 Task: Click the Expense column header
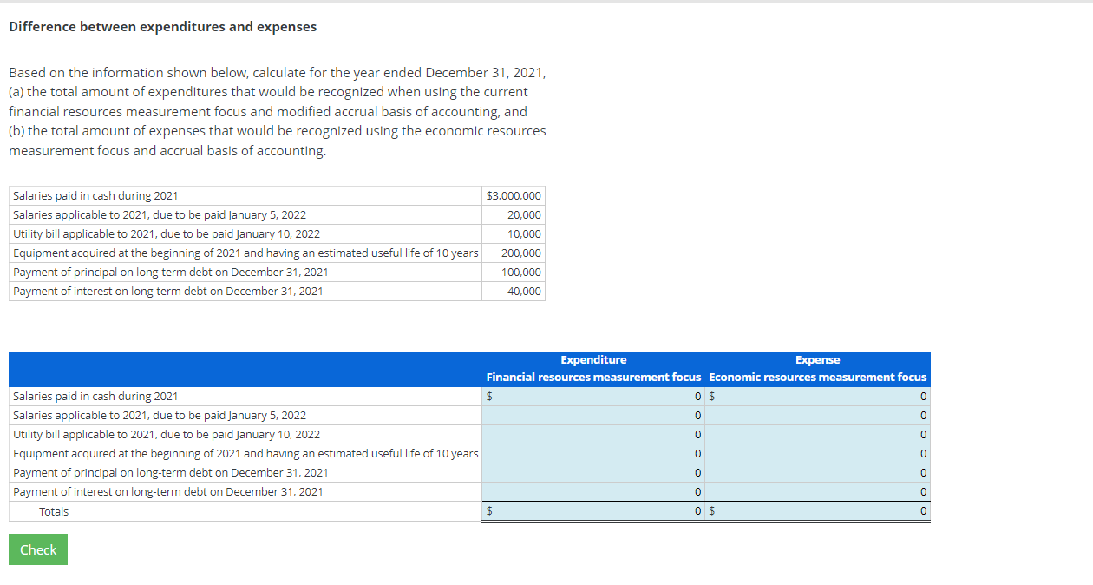(817, 360)
